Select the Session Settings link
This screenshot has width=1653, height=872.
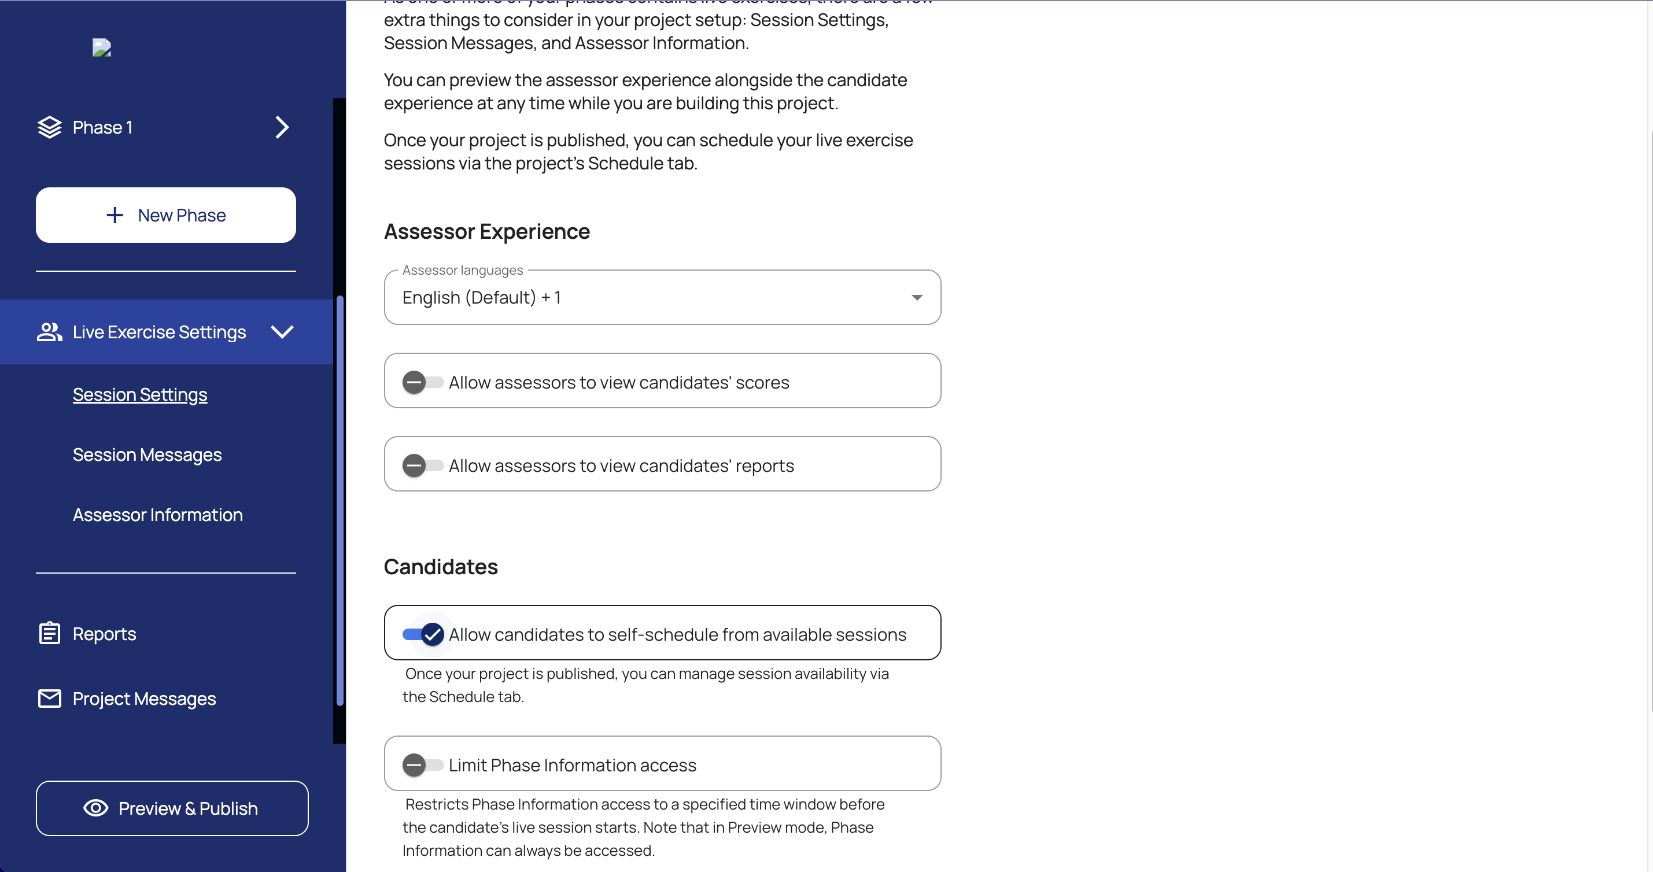click(140, 394)
